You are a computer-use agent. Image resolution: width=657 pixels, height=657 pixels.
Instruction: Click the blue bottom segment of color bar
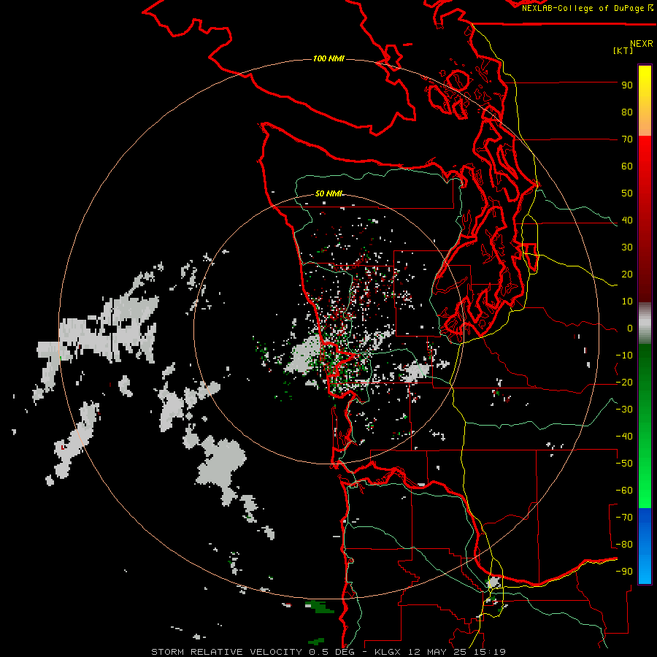tap(645, 546)
